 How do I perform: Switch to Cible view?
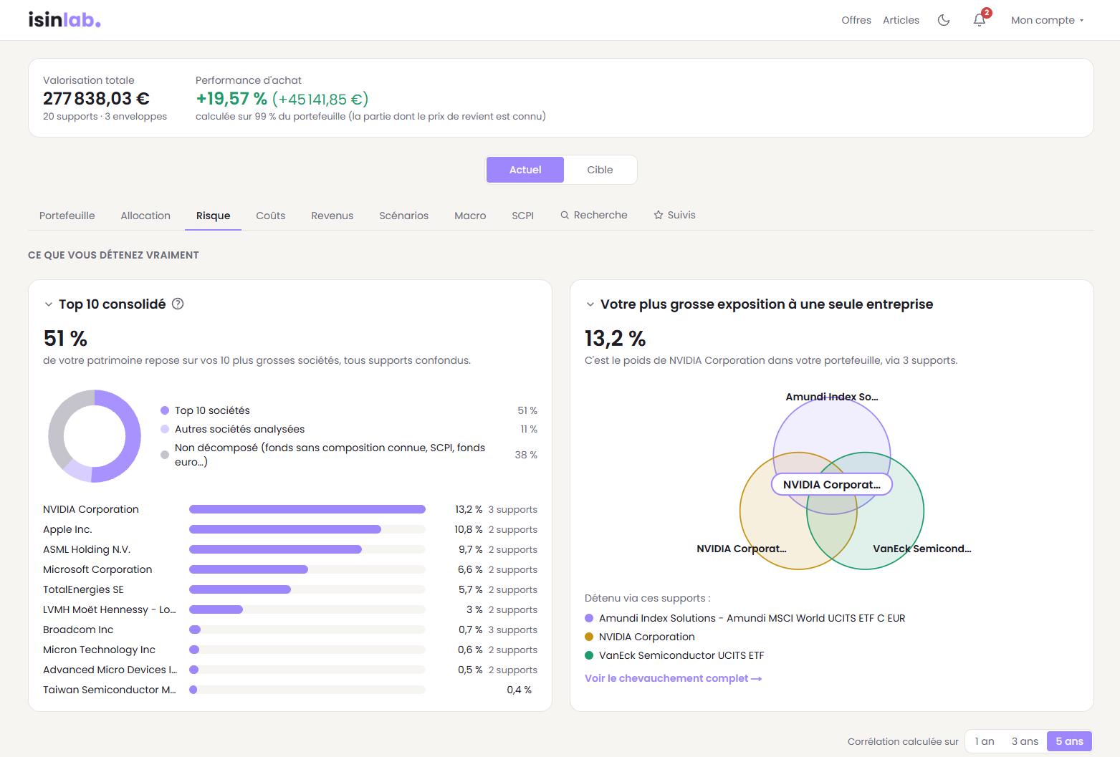point(600,170)
